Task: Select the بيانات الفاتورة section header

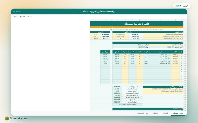Action: coord(127,32)
